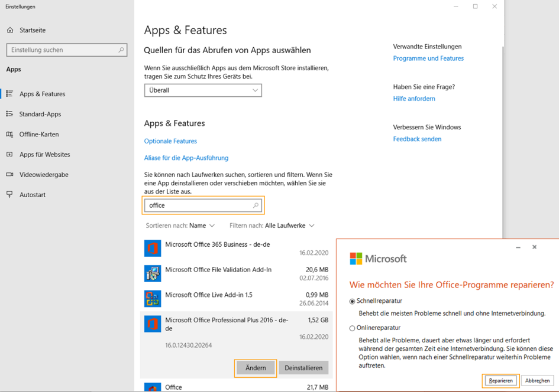Click the version number 16.0.12430.20264
Image resolution: width=559 pixels, height=392 pixels.
tap(188, 345)
